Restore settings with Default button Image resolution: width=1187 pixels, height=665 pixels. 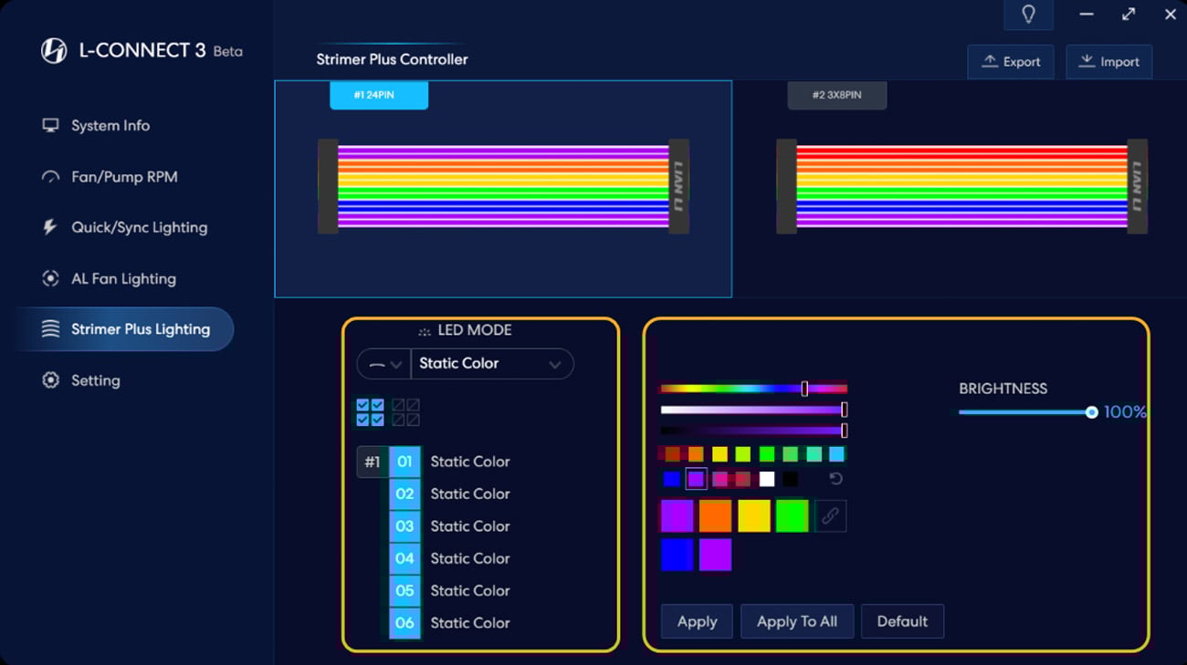click(902, 621)
